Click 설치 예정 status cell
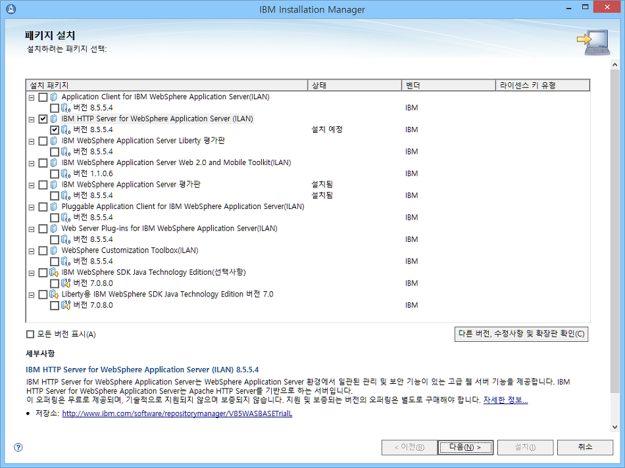Viewport: 625px width, 468px height. click(327, 129)
